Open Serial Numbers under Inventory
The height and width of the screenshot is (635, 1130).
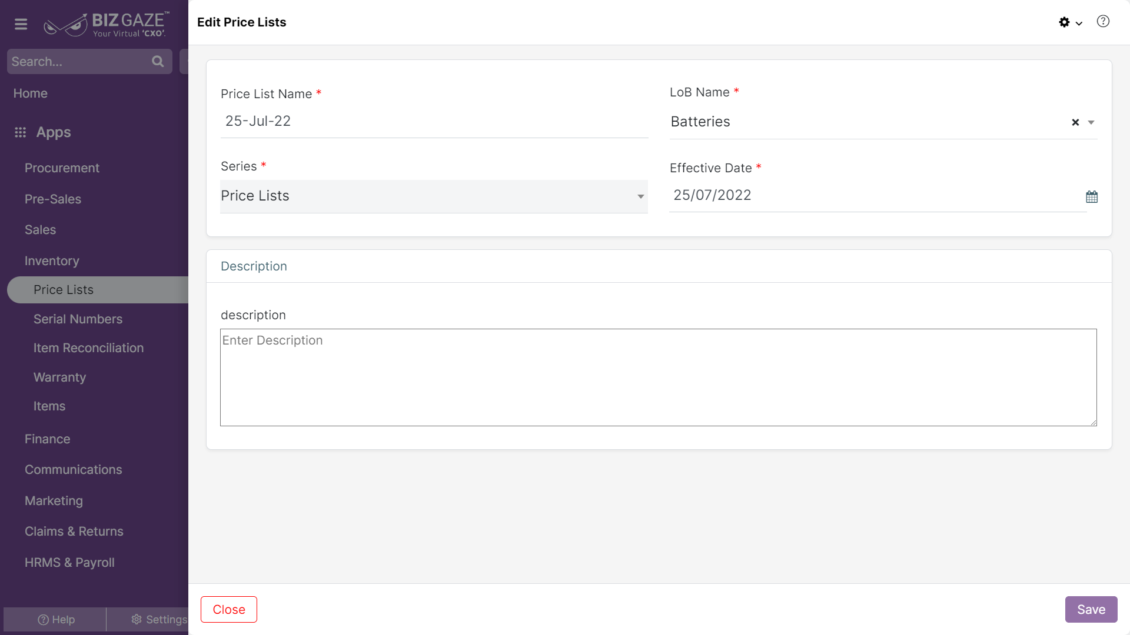pyautogui.click(x=78, y=319)
